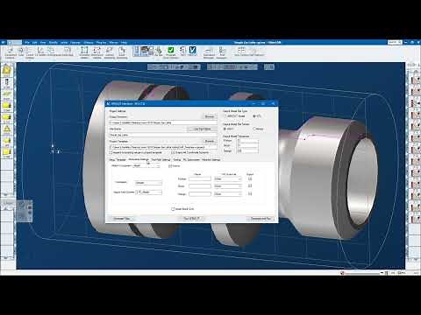This screenshot has width=421, height=315.
Task: Select the warning triangle icon in left sidebar
Action: click(7, 129)
